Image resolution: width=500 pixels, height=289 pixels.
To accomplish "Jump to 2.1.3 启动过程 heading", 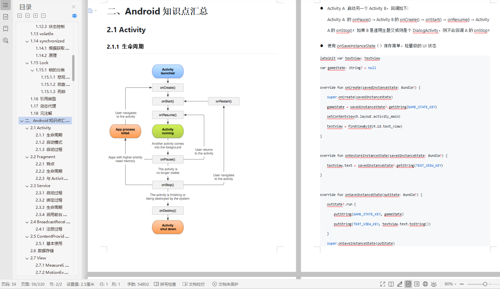I will (x=49, y=150).
